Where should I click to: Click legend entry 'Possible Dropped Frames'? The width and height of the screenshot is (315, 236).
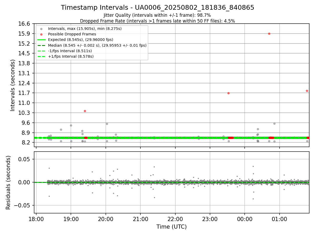pos(72,34)
